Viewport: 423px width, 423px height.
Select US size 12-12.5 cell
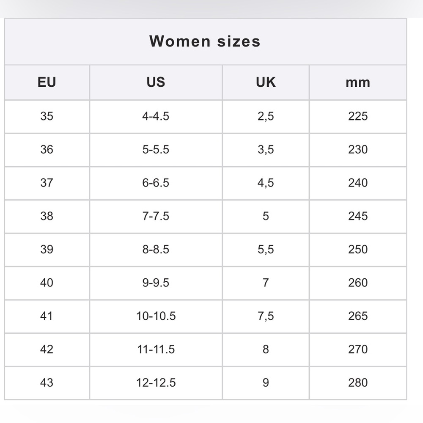[x=156, y=383]
